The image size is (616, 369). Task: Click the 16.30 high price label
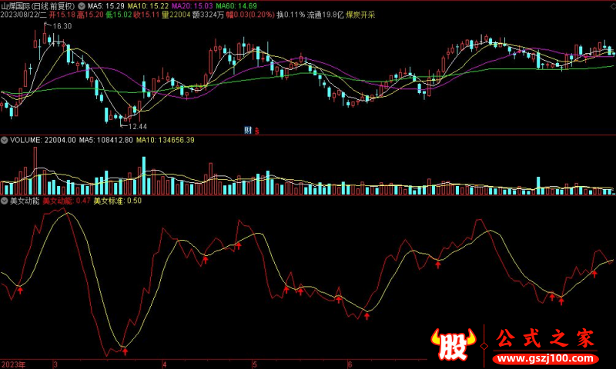click(x=62, y=26)
